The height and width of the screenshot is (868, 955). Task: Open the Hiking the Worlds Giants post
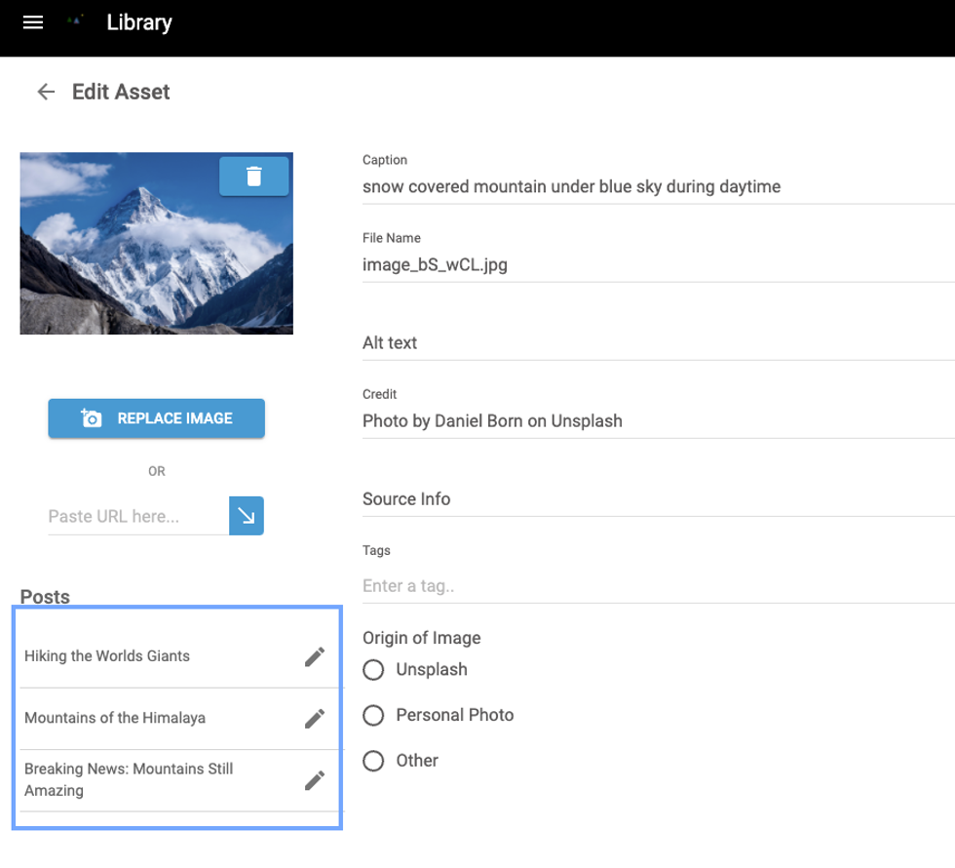click(107, 656)
